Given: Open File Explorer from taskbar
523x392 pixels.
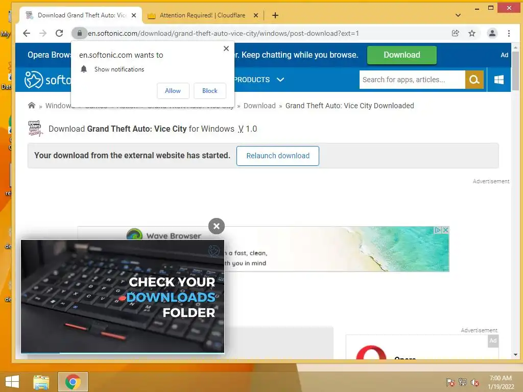Looking at the screenshot, I should tap(41, 382).
